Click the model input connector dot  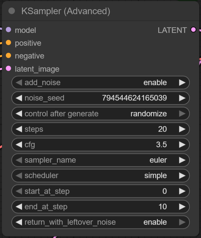point(9,30)
